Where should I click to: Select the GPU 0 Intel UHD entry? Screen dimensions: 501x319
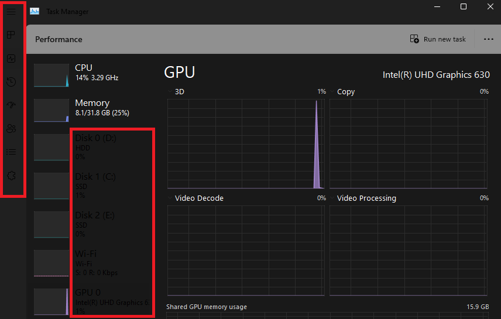coord(92,302)
